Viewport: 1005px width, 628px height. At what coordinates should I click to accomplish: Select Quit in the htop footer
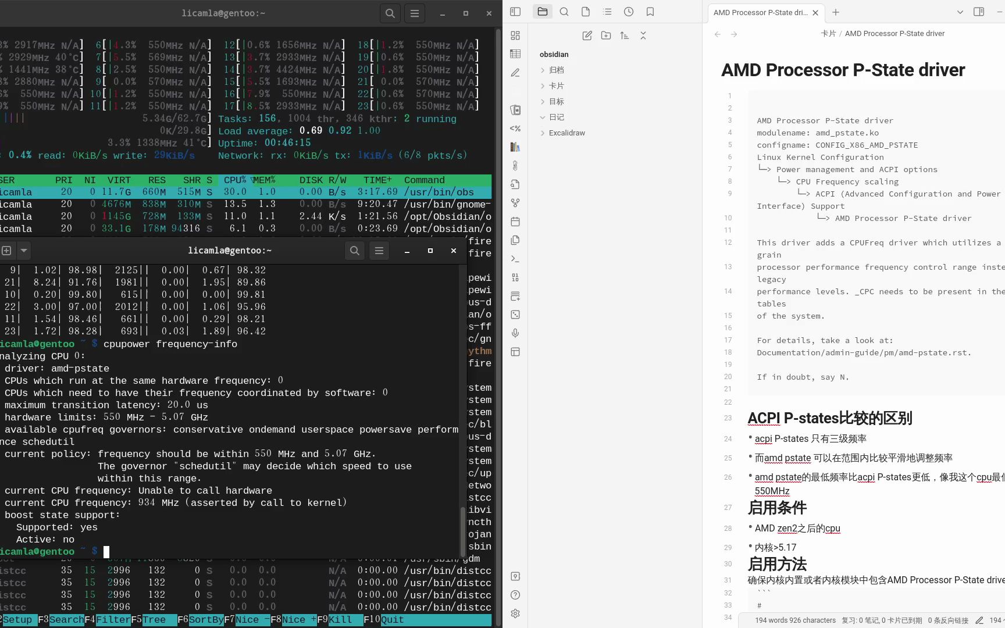(392, 620)
